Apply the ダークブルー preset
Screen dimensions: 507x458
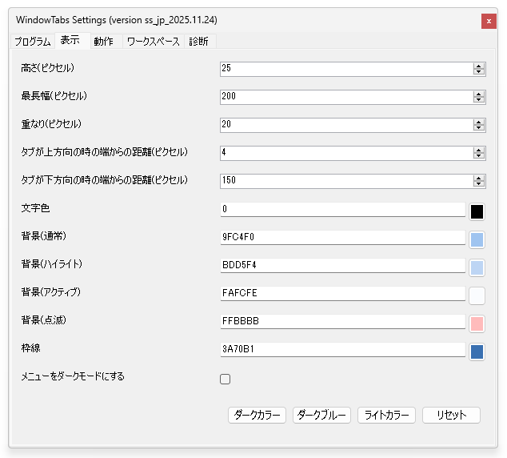click(321, 415)
